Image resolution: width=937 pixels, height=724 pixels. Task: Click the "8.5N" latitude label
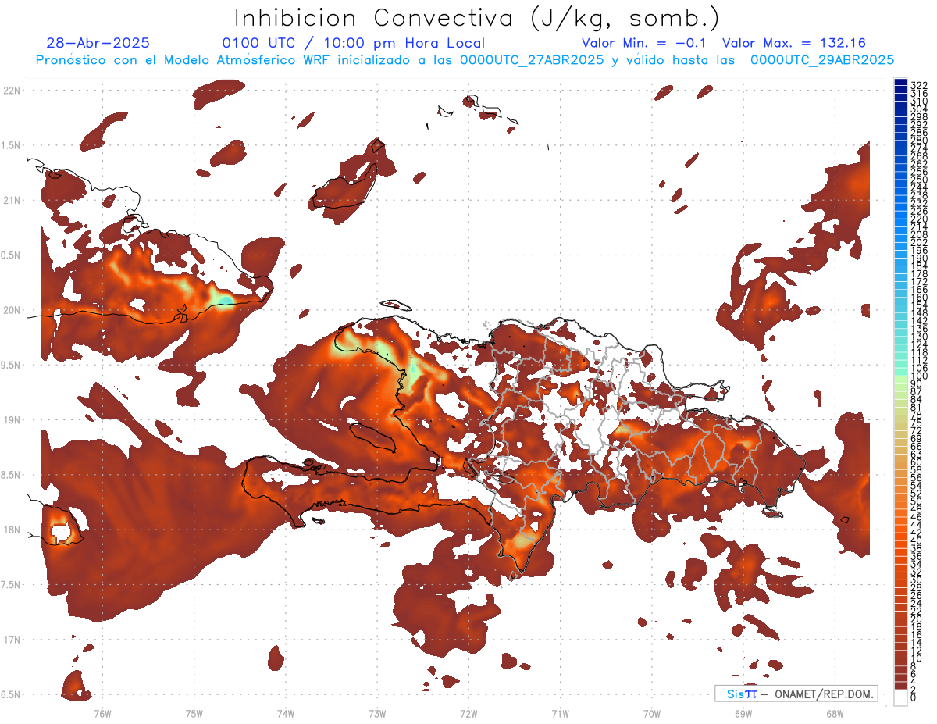click(11, 475)
